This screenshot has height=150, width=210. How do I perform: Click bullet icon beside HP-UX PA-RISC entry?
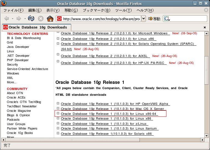tap(58, 61)
